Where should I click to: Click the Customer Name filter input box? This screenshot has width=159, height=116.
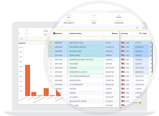85,38
